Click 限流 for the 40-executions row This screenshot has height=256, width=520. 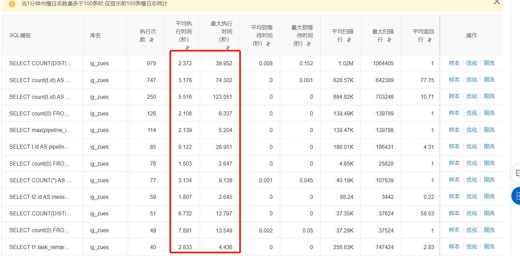[489, 247]
